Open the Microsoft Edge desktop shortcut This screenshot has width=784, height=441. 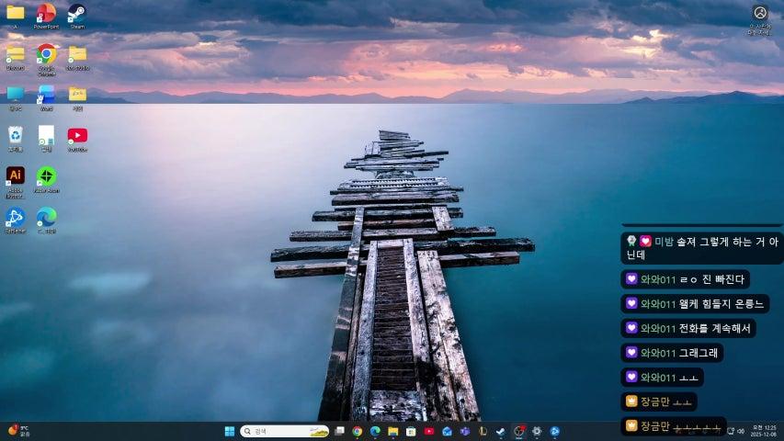point(46,218)
